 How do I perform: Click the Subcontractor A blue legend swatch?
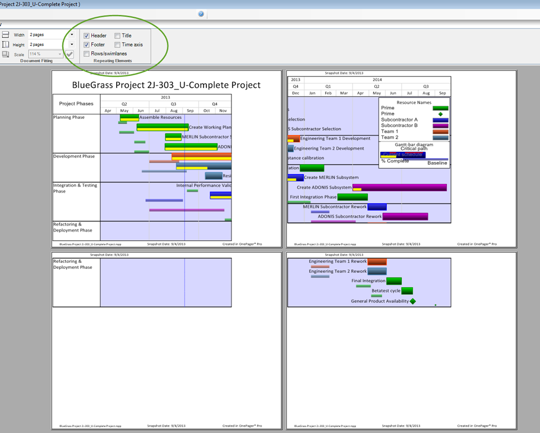(441, 120)
